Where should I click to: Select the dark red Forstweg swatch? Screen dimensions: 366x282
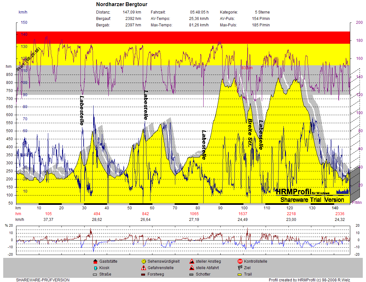coord(143,274)
